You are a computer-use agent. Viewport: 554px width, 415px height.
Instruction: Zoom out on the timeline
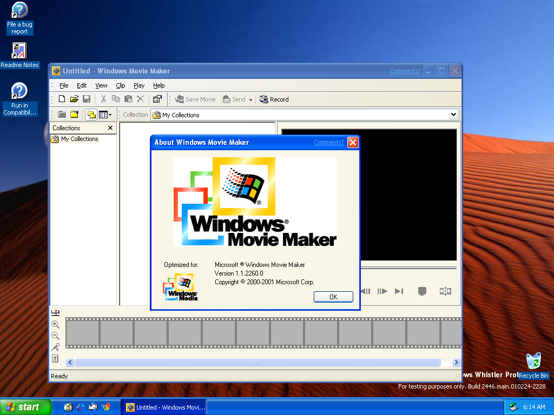pyautogui.click(x=55, y=336)
